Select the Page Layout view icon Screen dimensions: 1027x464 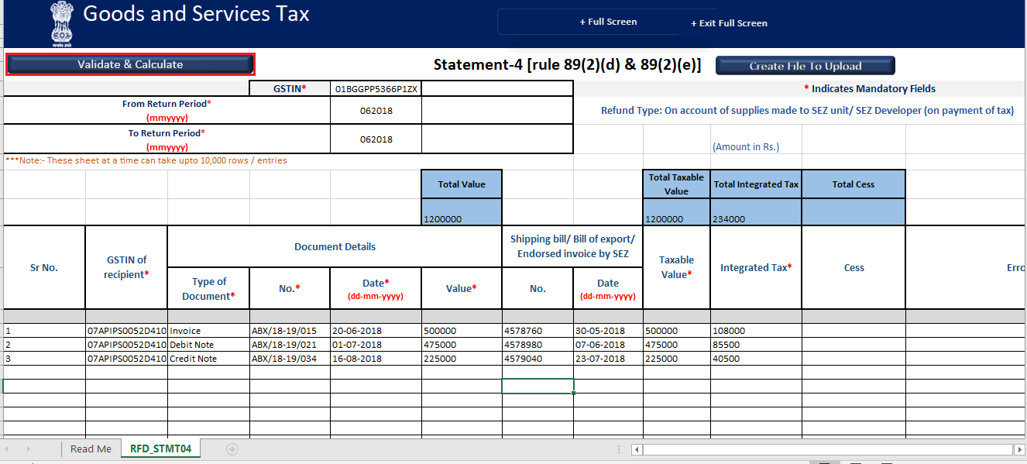856,462
